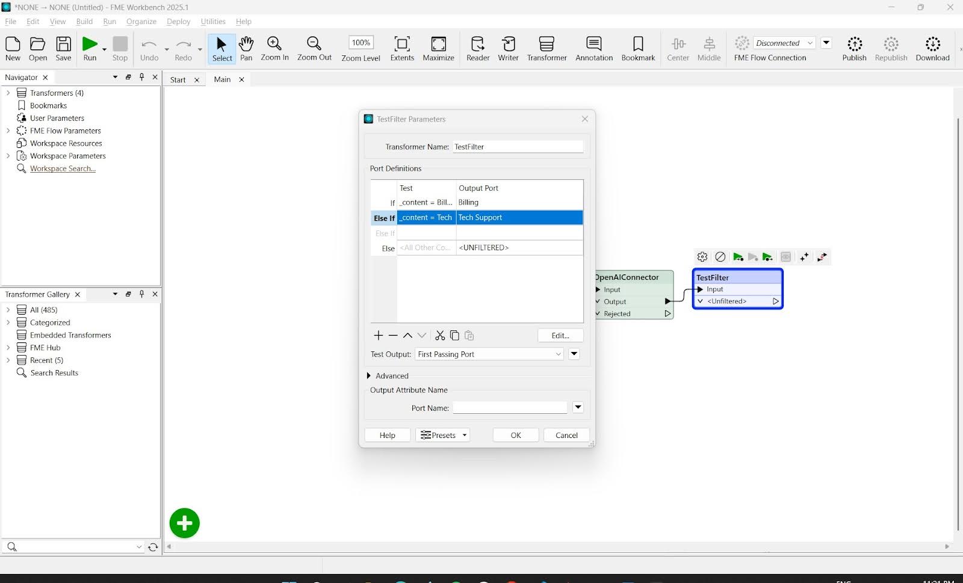Screen dimensions: 963x583
Task: Click the Workspace Search link
Action: coord(63,168)
